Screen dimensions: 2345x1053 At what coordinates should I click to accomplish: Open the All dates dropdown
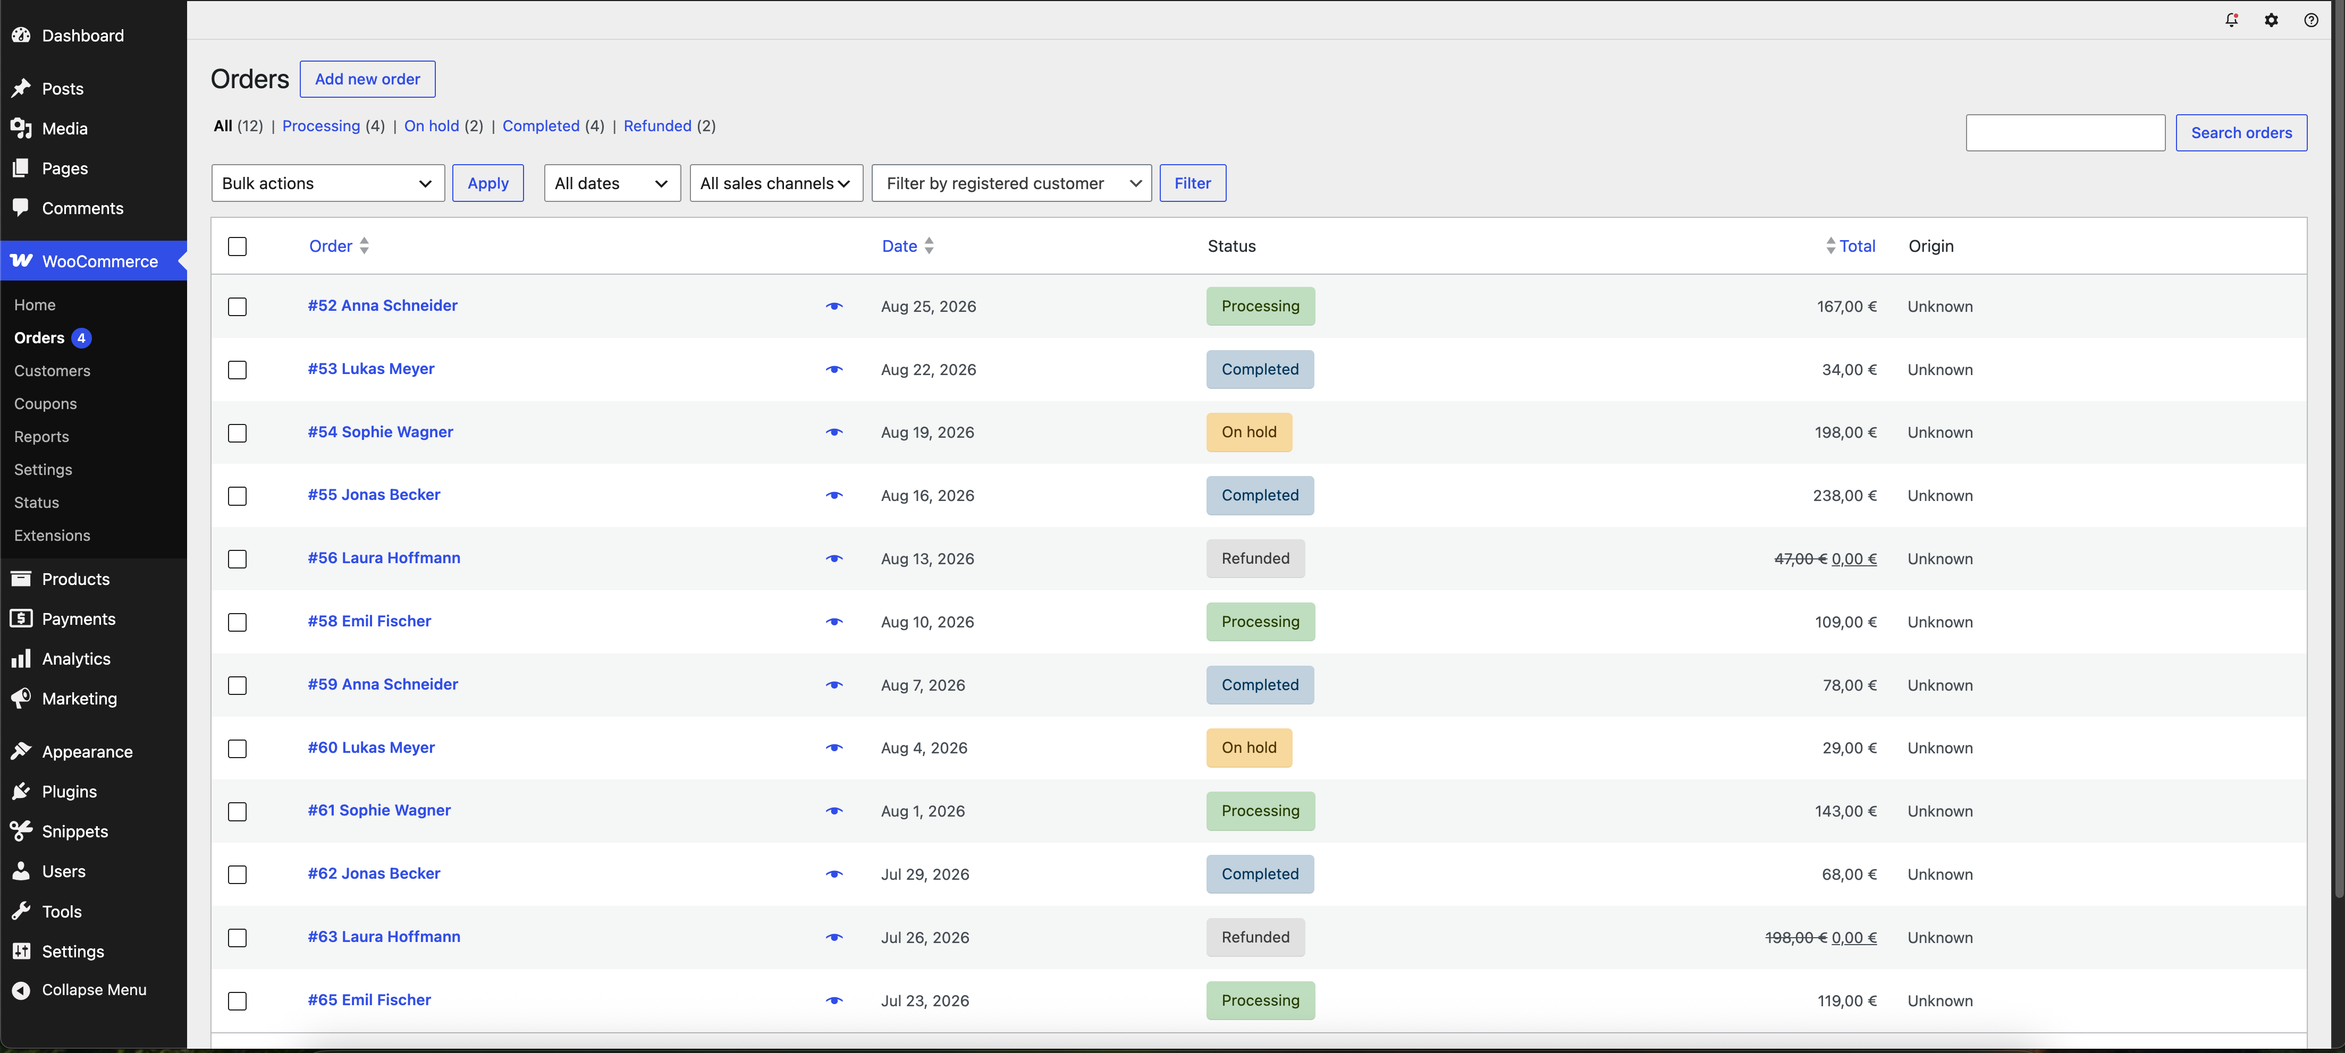pyautogui.click(x=612, y=183)
